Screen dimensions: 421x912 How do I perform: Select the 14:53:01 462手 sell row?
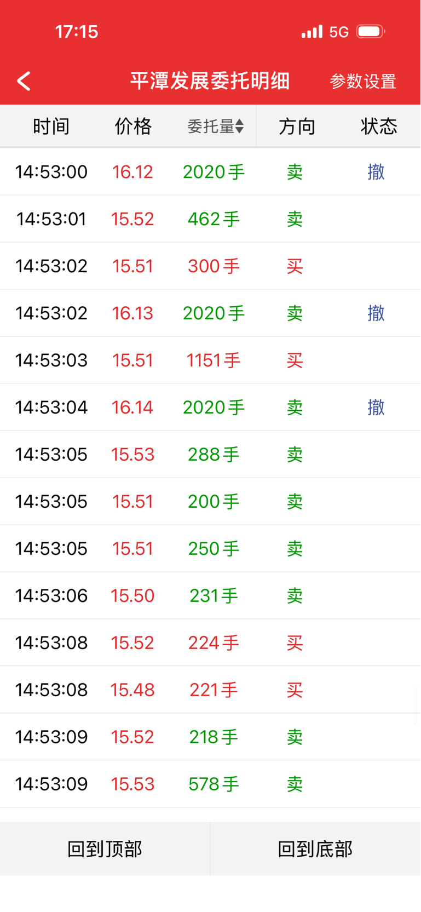tap(210, 219)
